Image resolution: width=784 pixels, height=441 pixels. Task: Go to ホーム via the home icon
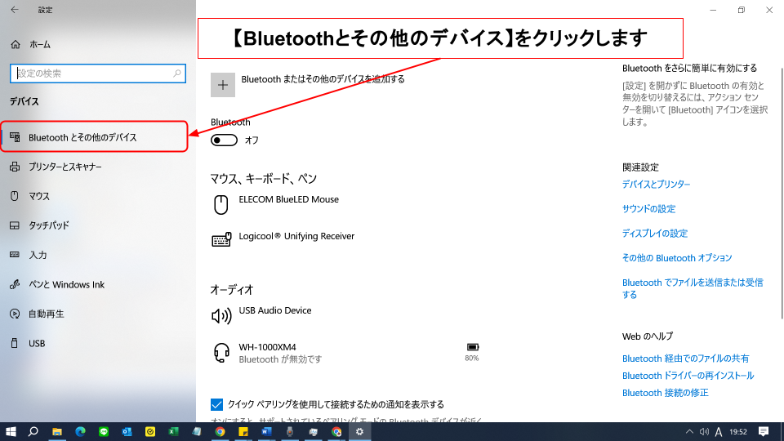(x=15, y=44)
